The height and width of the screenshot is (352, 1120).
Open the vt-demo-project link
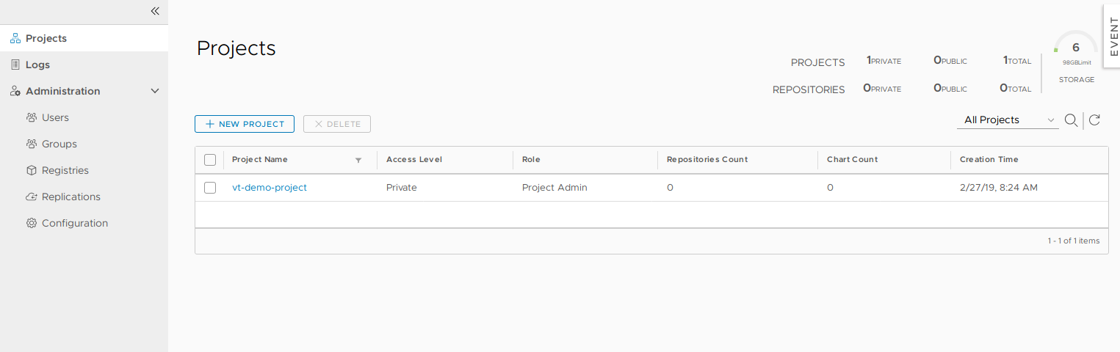pos(270,188)
